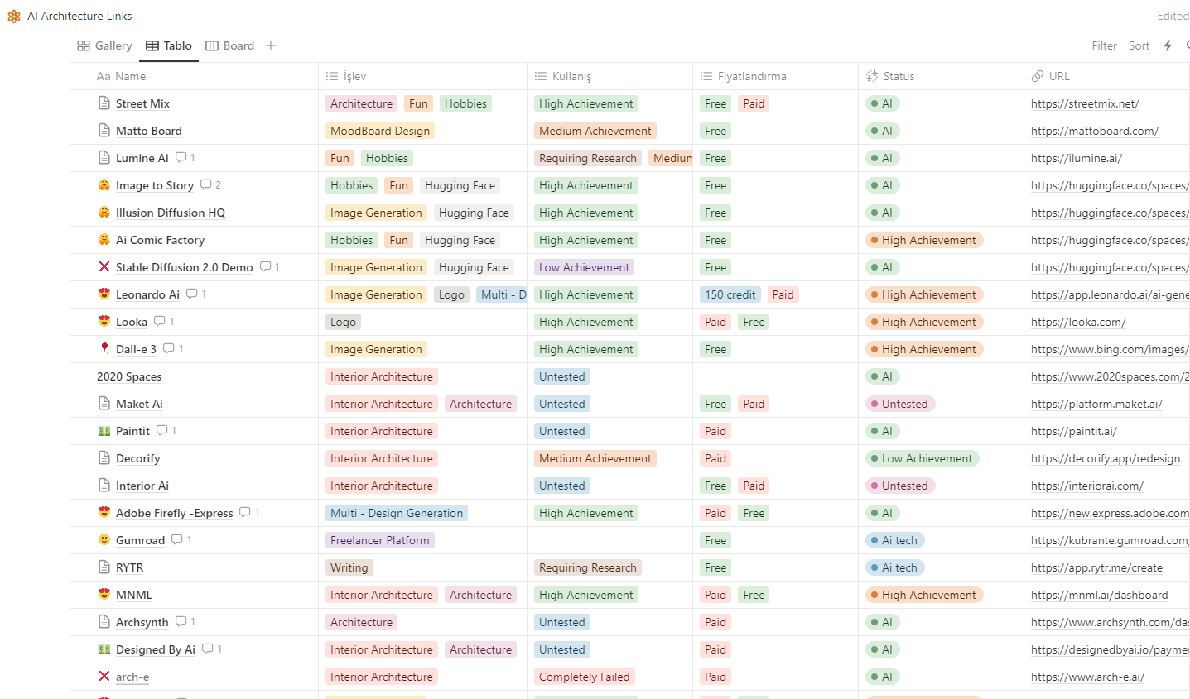Click the money emoji icon of Paintit
Image resolution: width=1190 pixels, height=699 pixels.
pos(104,431)
